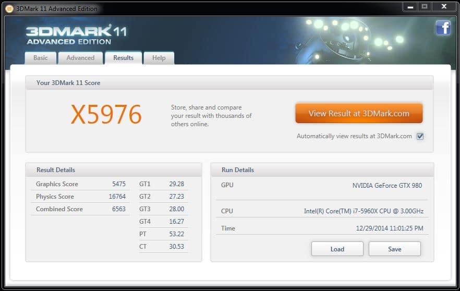Click View Result at 3DMark.com button
The image size is (460, 291).
tap(359, 113)
